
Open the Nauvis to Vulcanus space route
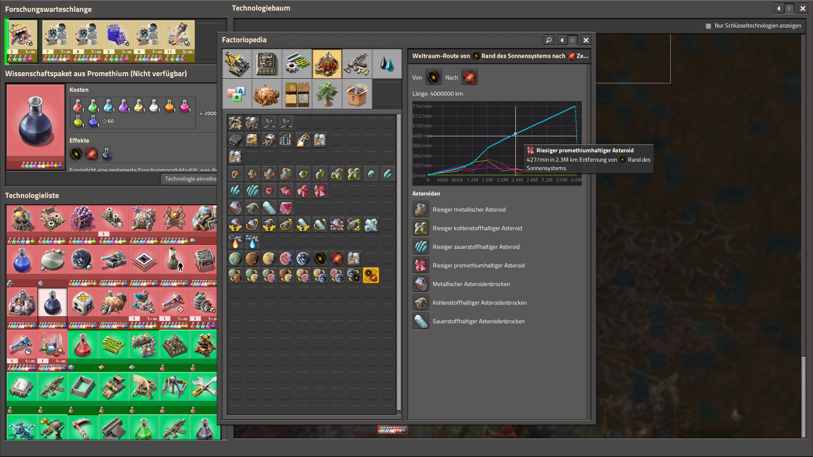pyautogui.click(x=235, y=275)
